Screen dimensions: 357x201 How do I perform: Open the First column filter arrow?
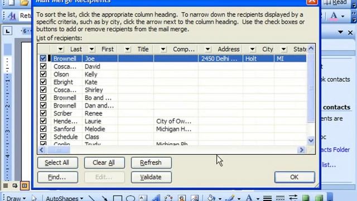tap(91, 49)
